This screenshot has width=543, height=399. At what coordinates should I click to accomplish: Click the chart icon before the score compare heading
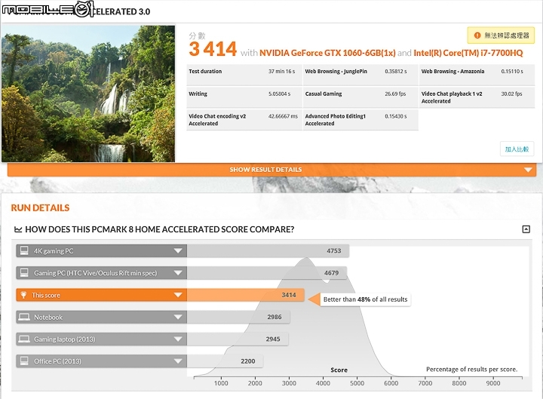tap(18, 229)
